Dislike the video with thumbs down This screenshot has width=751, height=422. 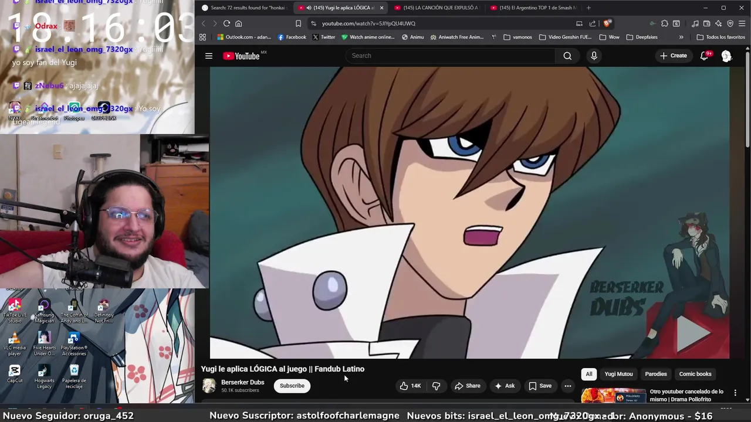coord(436,386)
